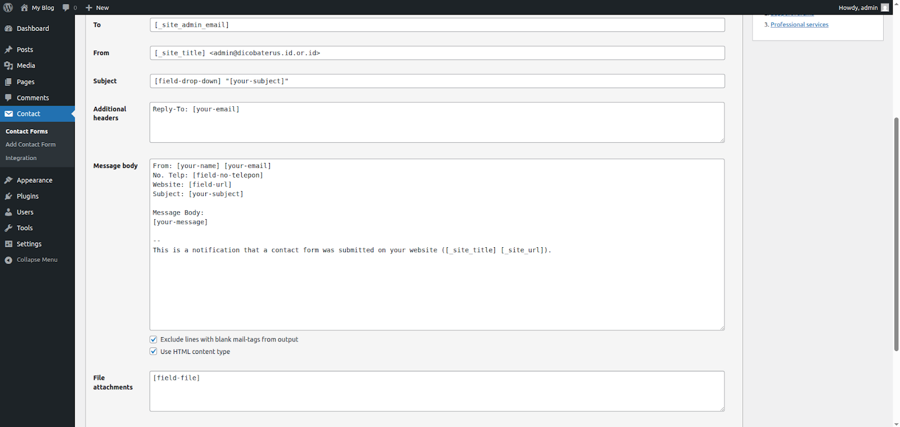
Task: Click the WordPress logo icon
Action: [8, 7]
